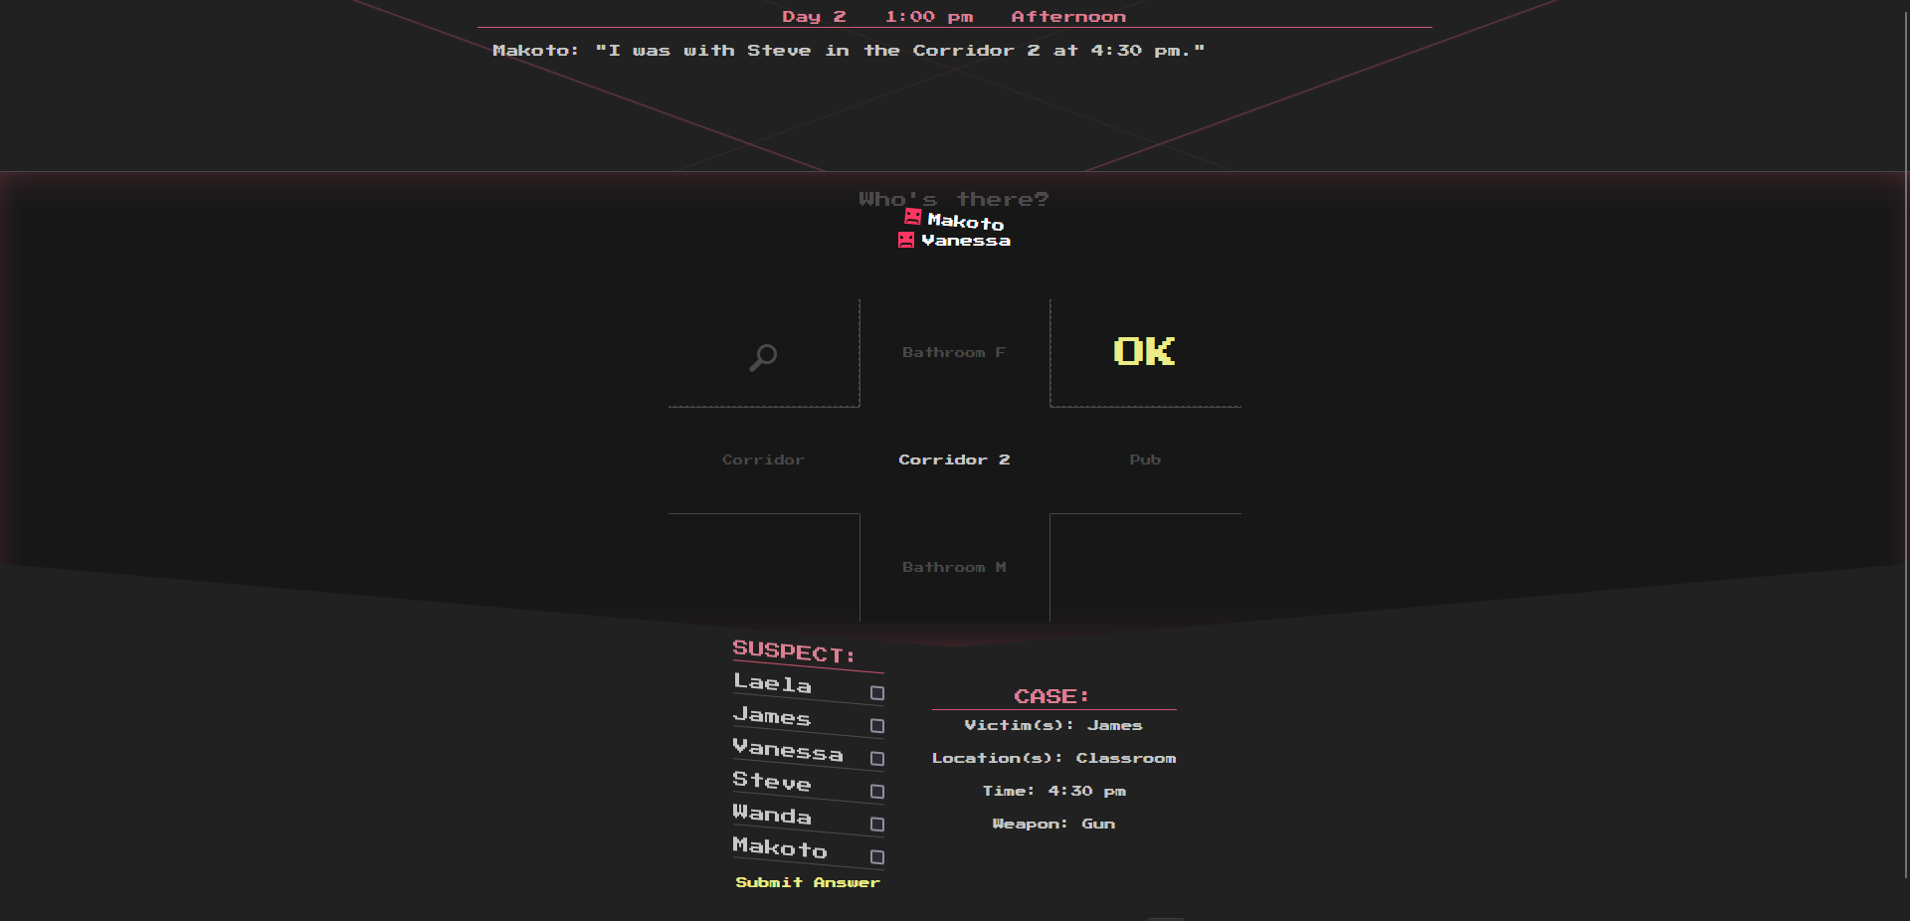The image size is (1910, 921).
Task: Click Makoto's pink face icon
Action: pos(912,217)
